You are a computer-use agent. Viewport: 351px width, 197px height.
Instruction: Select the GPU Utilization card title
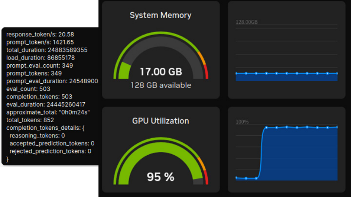[x=160, y=121]
